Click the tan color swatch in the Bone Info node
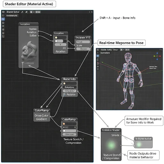Image resolution: width=164 pixels, height=164 pixels. pos(64,83)
